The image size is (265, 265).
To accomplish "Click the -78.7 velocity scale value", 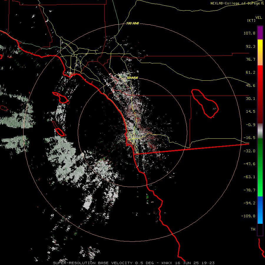I will tap(249, 190).
